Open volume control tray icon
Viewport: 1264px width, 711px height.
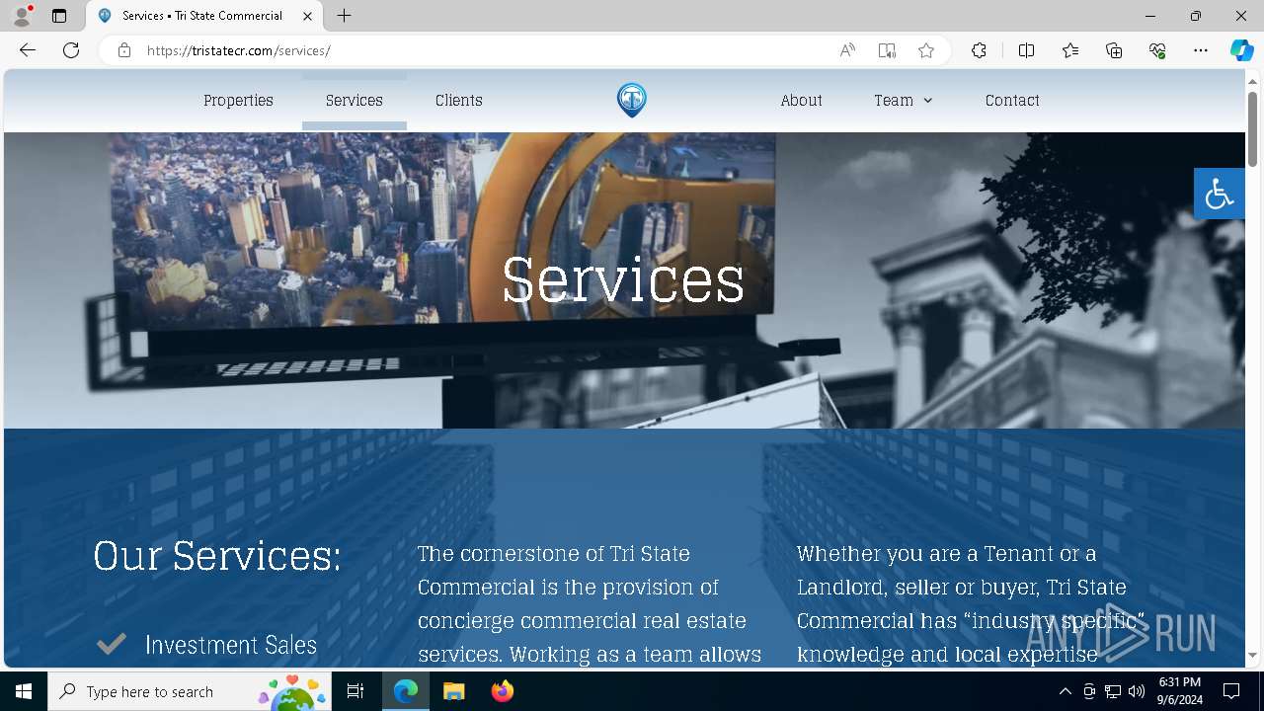[x=1136, y=691]
